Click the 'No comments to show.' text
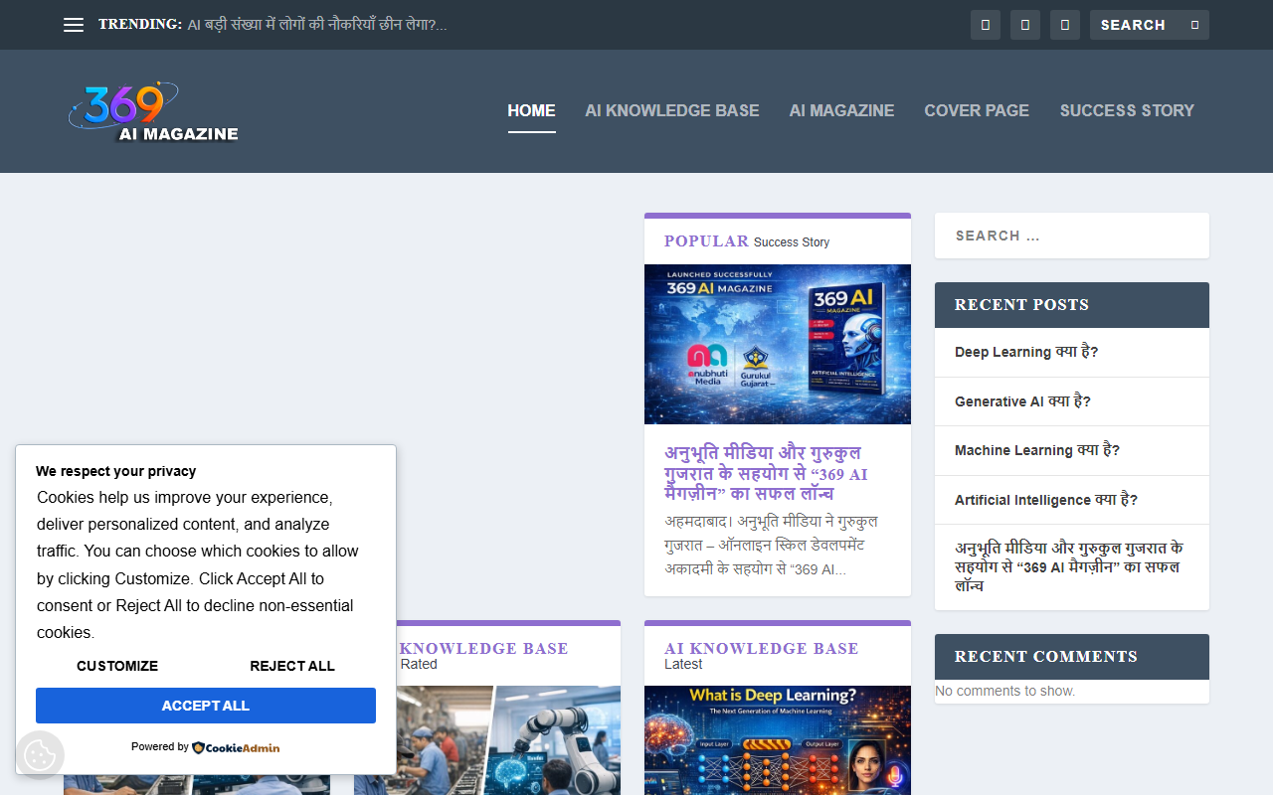Screen dimensions: 1273x795 [x=1004, y=691]
